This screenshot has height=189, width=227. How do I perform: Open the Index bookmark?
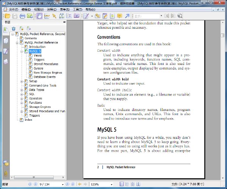(x=28, y=120)
